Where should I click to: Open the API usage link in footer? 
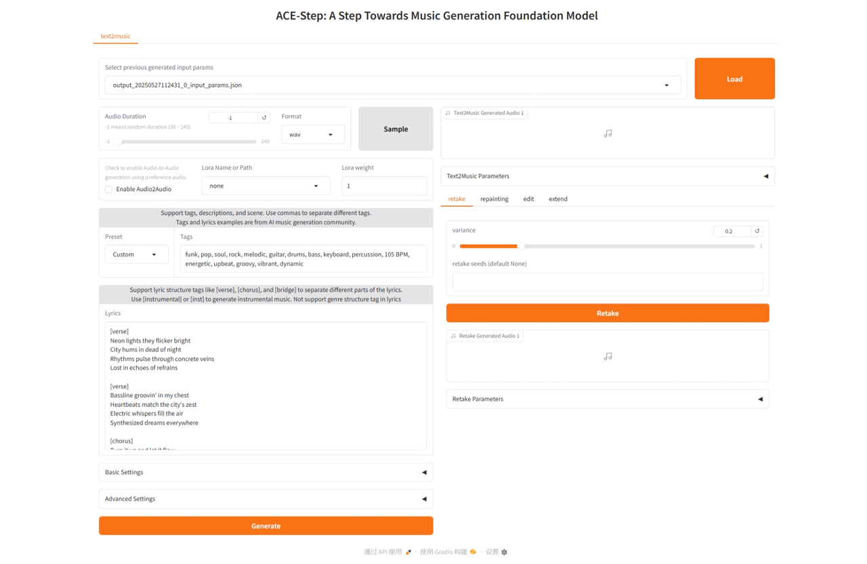(387, 552)
